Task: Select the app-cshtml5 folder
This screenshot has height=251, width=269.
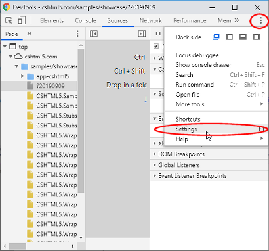Action: 52,76
